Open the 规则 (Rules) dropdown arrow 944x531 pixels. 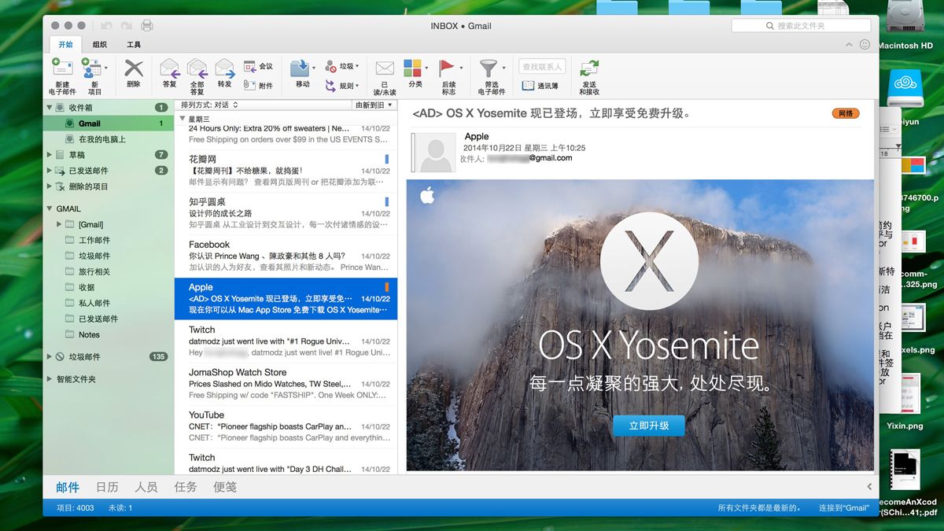tap(357, 86)
